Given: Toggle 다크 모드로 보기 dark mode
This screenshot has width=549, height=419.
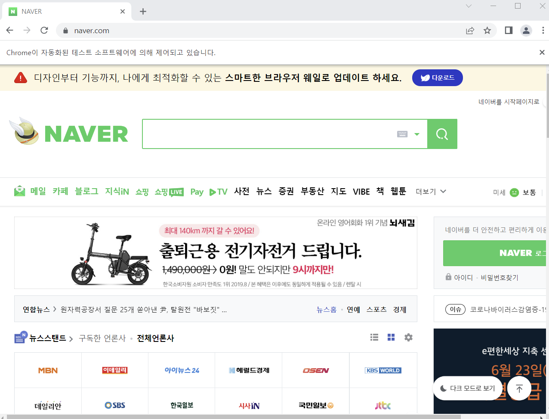Looking at the screenshot, I should [x=468, y=388].
